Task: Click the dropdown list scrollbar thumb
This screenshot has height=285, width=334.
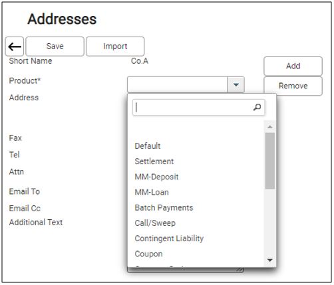Action: point(270,161)
